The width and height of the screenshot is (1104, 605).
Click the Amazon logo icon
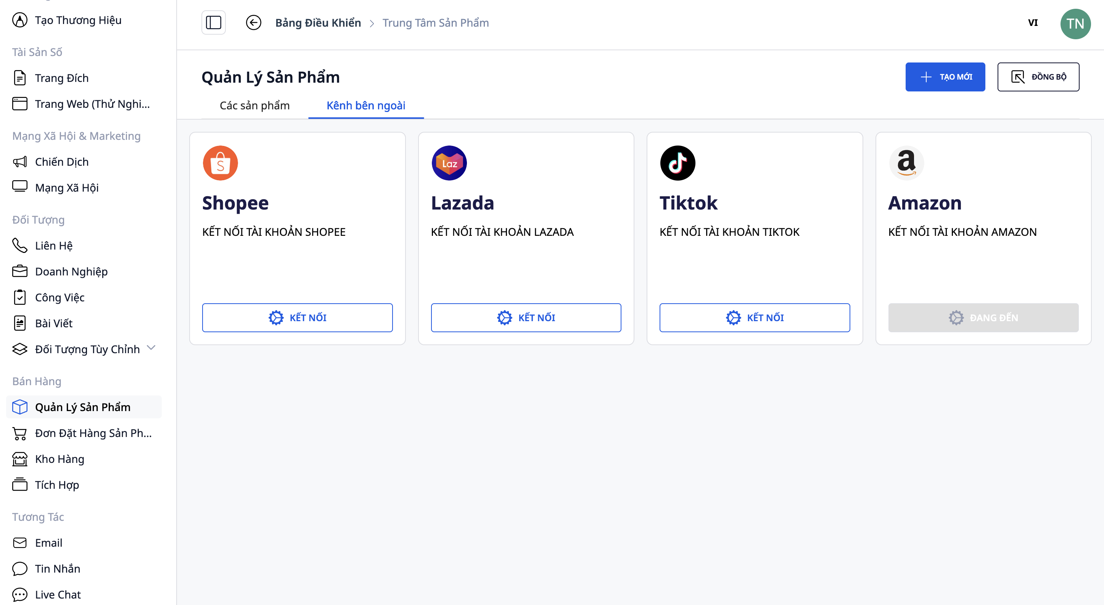click(906, 163)
